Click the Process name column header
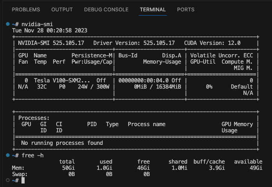 147,124
